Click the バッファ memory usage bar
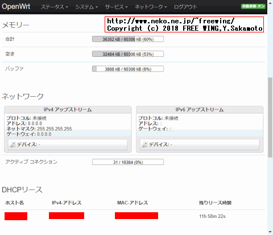Screen dimensions: 273x235 click(128, 69)
